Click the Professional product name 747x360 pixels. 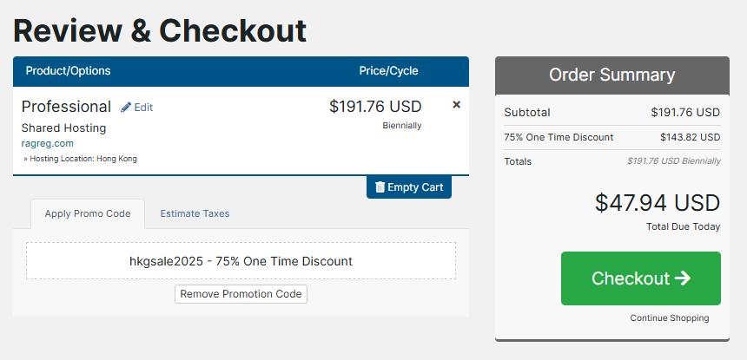click(66, 107)
